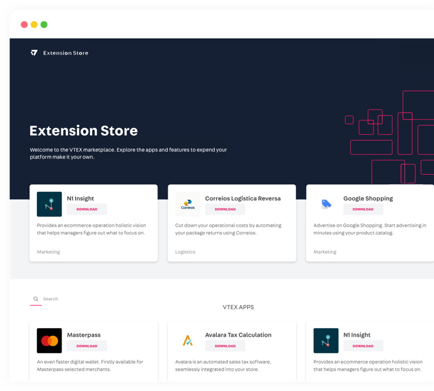Screen dimensions: 434x391
Task: Open the Avalara Tax Calculation title
Action: point(238,335)
